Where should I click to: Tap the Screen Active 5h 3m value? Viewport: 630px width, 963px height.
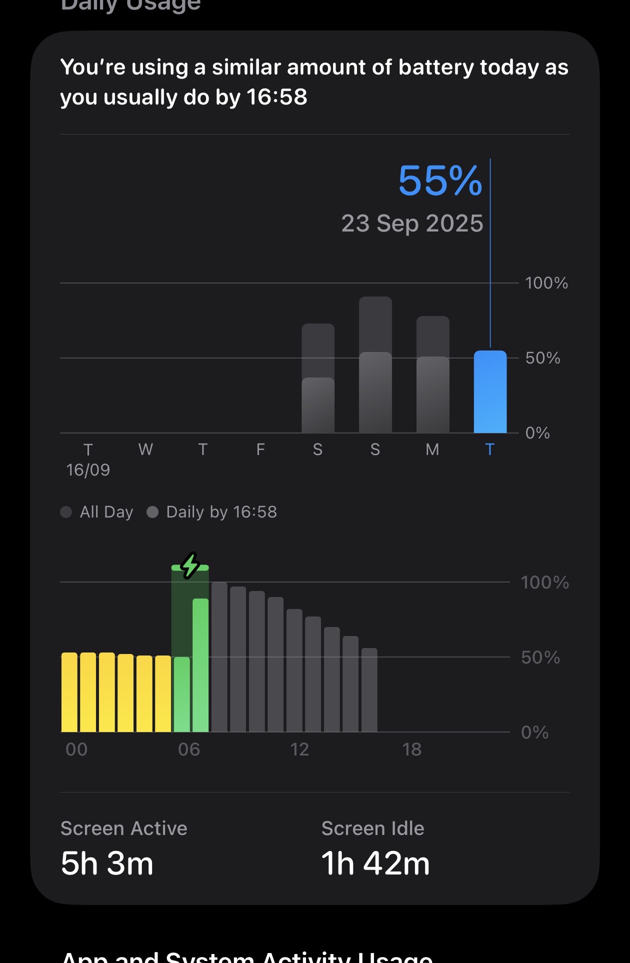(x=107, y=863)
